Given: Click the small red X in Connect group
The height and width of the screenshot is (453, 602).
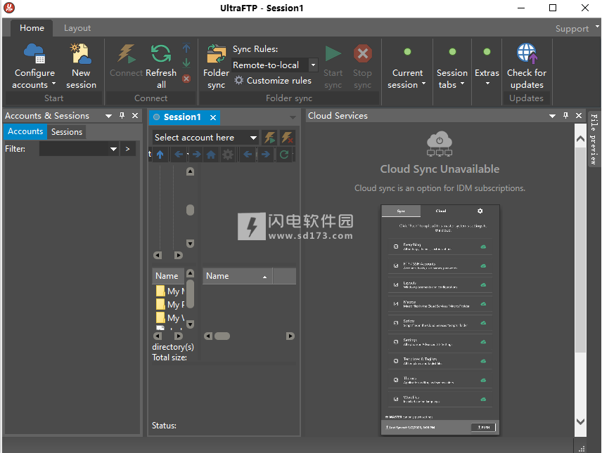Looking at the screenshot, I should coord(186,79).
